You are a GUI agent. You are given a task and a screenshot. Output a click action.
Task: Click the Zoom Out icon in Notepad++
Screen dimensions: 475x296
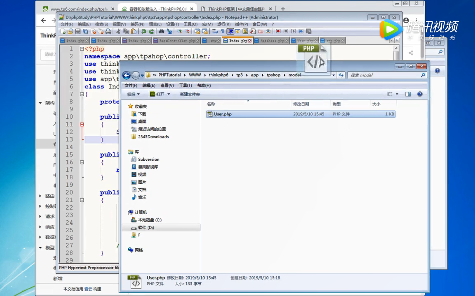[x=187, y=31]
